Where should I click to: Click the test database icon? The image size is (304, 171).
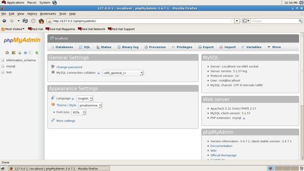3,72
